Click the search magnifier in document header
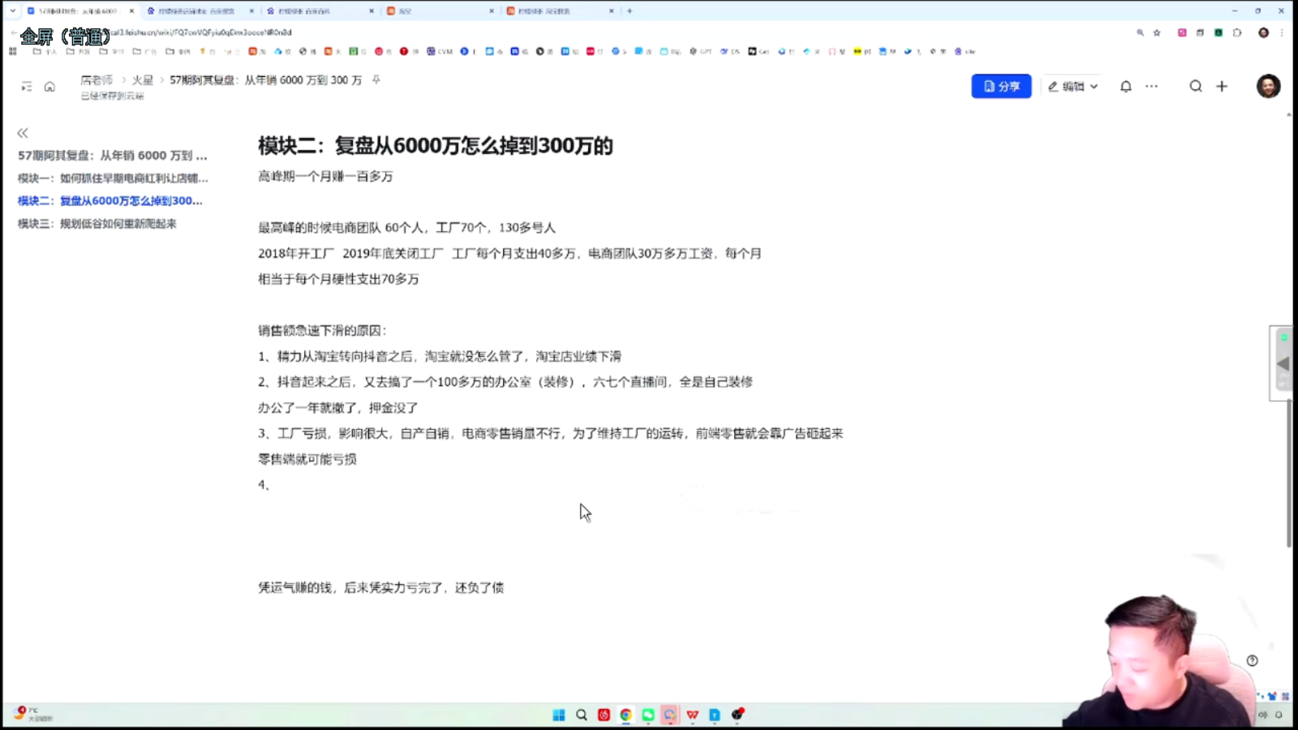The image size is (1298, 730). coord(1195,86)
